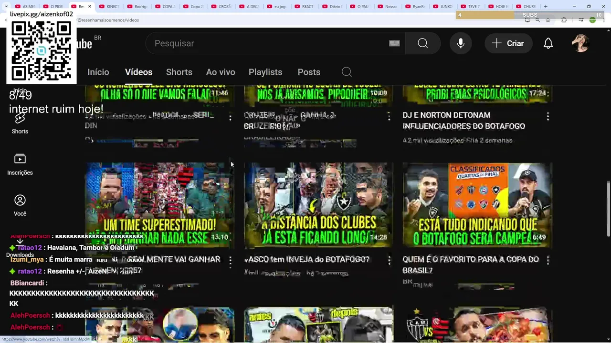
Task: Open the notifications bell
Action: tap(548, 43)
